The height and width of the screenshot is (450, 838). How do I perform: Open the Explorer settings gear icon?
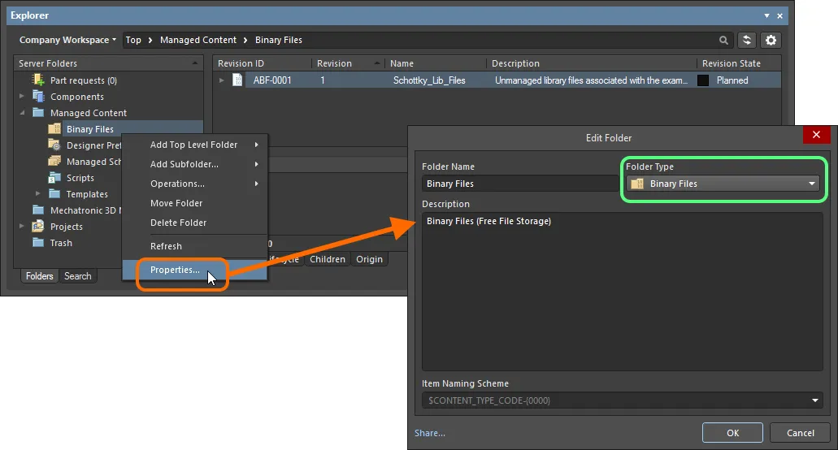click(771, 40)
